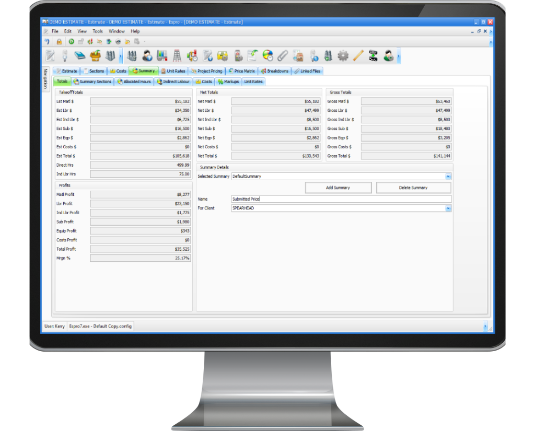This screenshot has height=431, width=535.
Task: Click the blue undo arrow icon
Action: pos(48,42)
